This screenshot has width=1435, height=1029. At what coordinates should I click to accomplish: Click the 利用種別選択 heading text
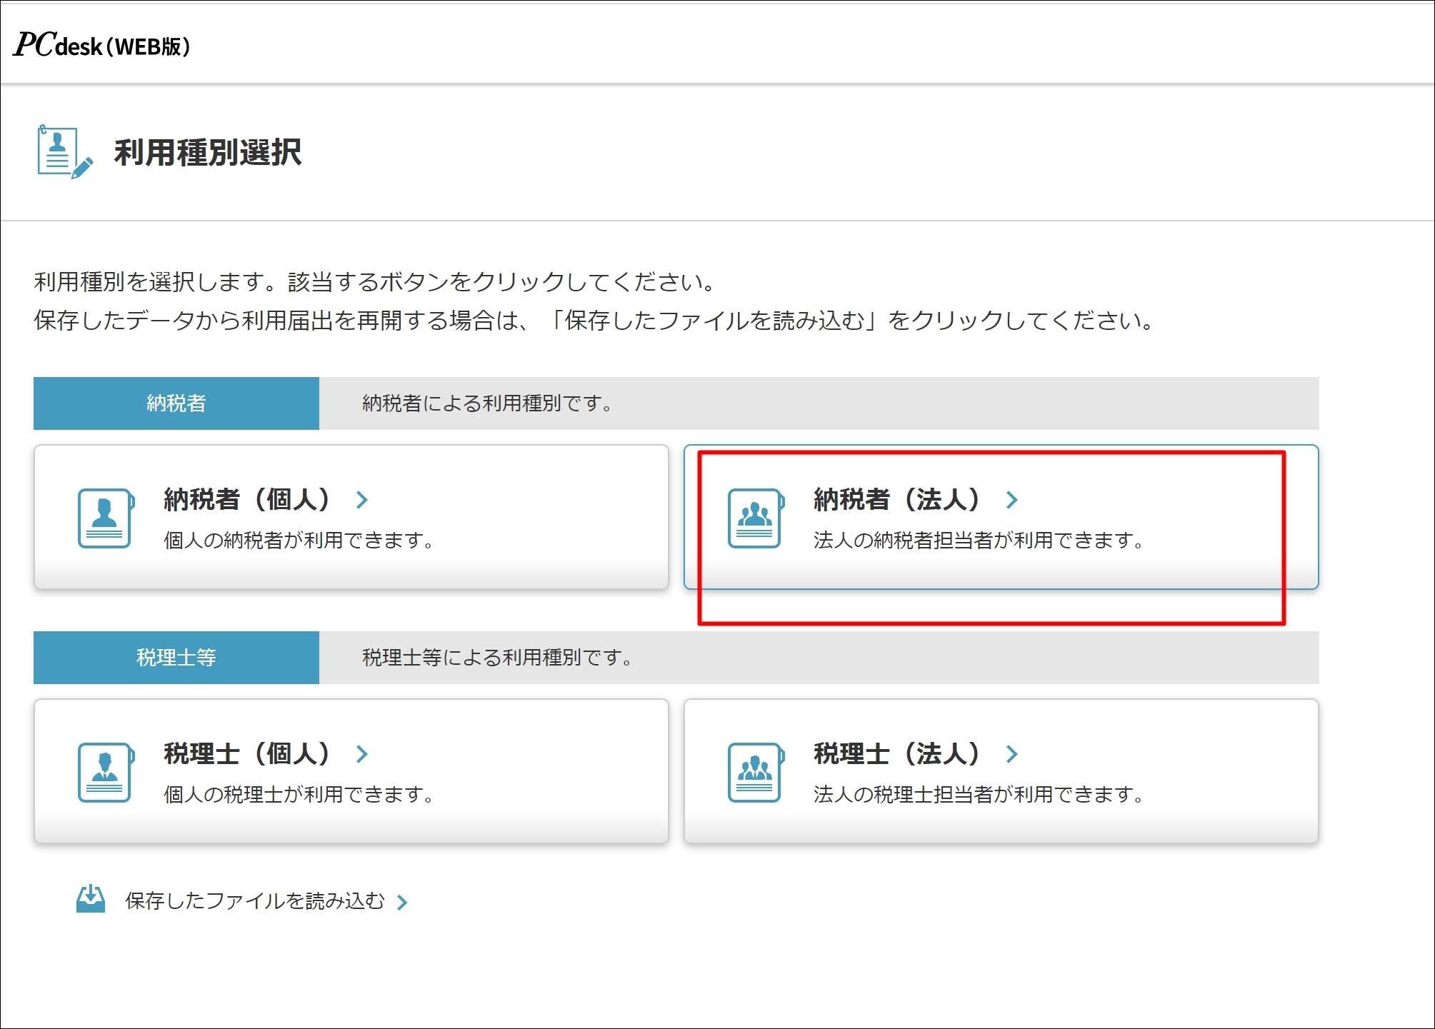point(208,152)
